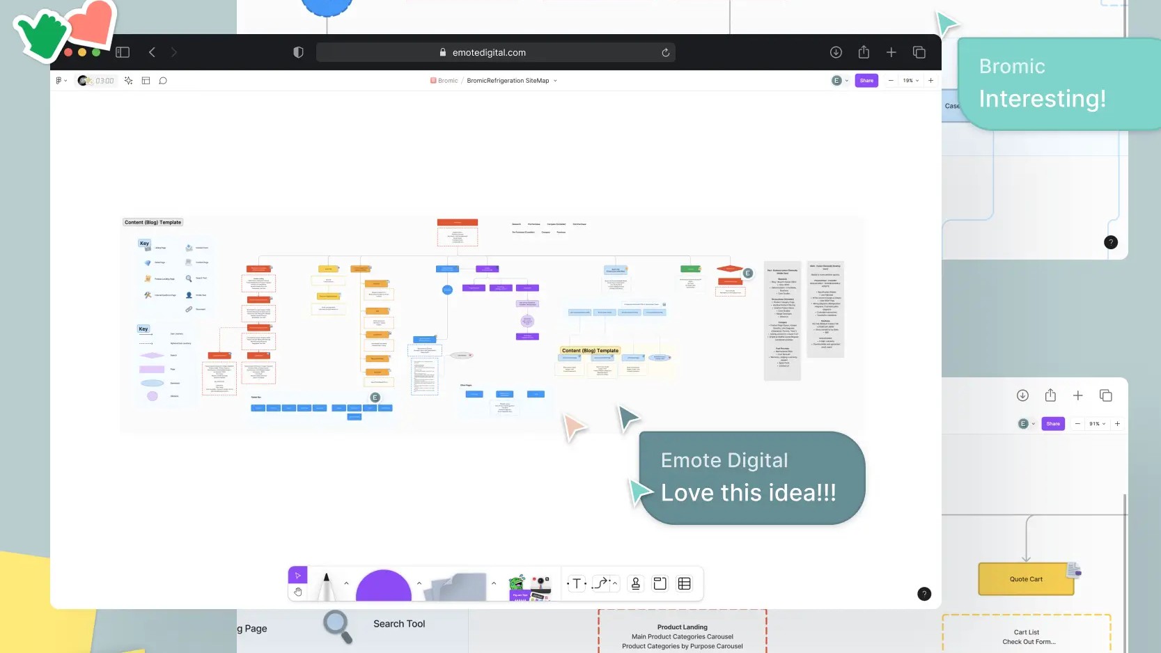Viewport: 1161px width, 653px height.
Task: Zoom in with the plus button beside 19%
Action: coord(930,81)
